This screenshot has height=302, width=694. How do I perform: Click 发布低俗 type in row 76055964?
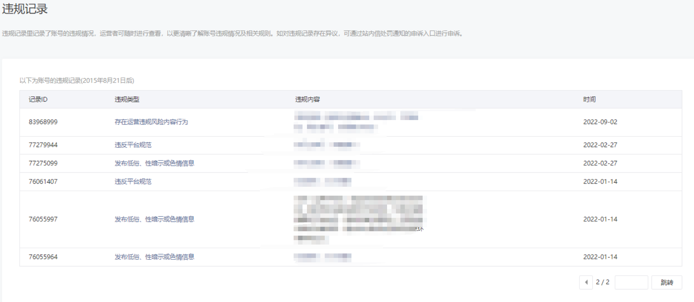[x=154, y=257]
